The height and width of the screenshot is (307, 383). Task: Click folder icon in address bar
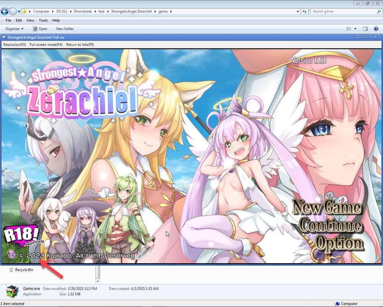coord(25,11)
